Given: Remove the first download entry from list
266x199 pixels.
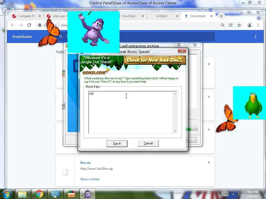Looking at the screenshot, I should pos(209,64).
